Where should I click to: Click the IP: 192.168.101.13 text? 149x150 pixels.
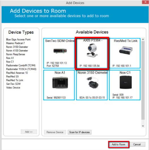coord(57,63)
